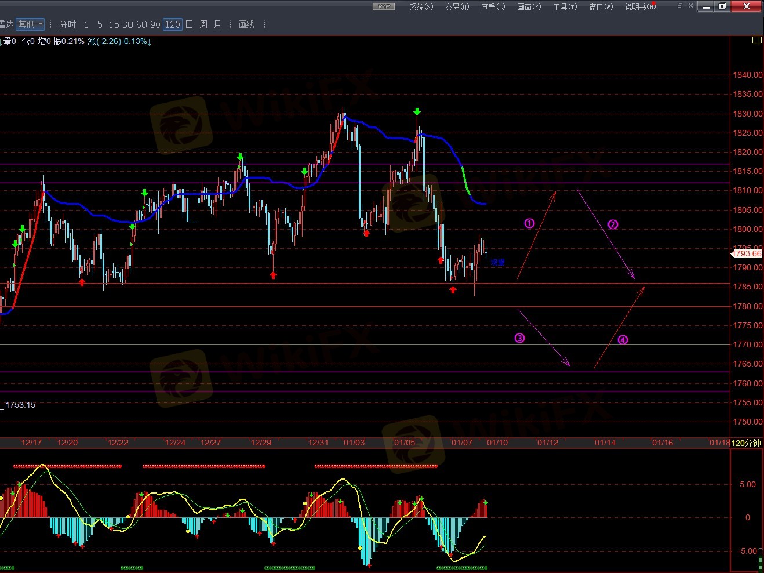Viewport: 764px width, 573px height.
Task: Click the circled number 2 annotation
Action: pos(613,224)
